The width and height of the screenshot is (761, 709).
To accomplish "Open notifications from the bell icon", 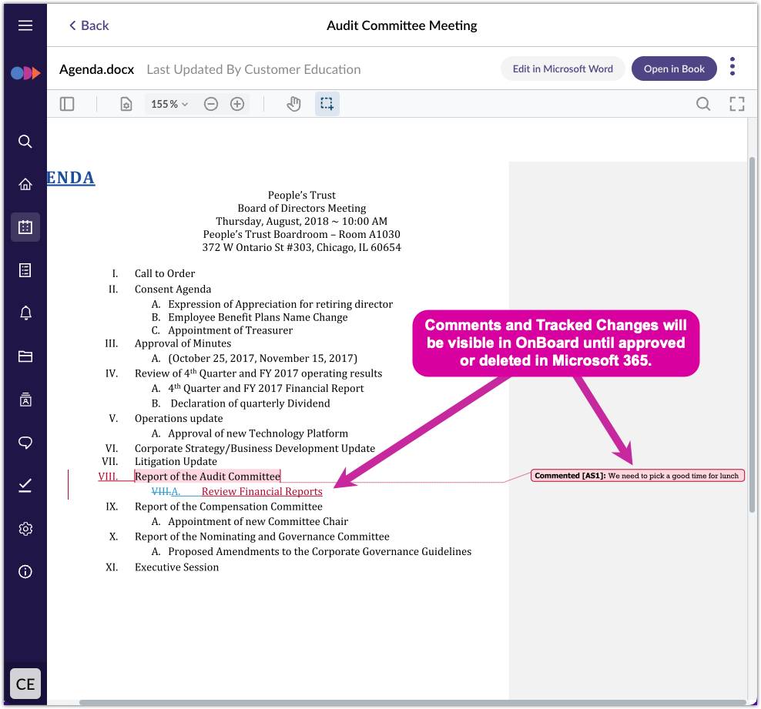I will click(x=25, y=313).
